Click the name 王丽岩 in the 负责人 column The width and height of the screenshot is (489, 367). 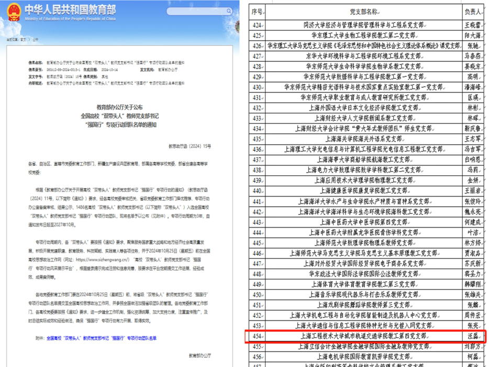(x=472, y=191)
